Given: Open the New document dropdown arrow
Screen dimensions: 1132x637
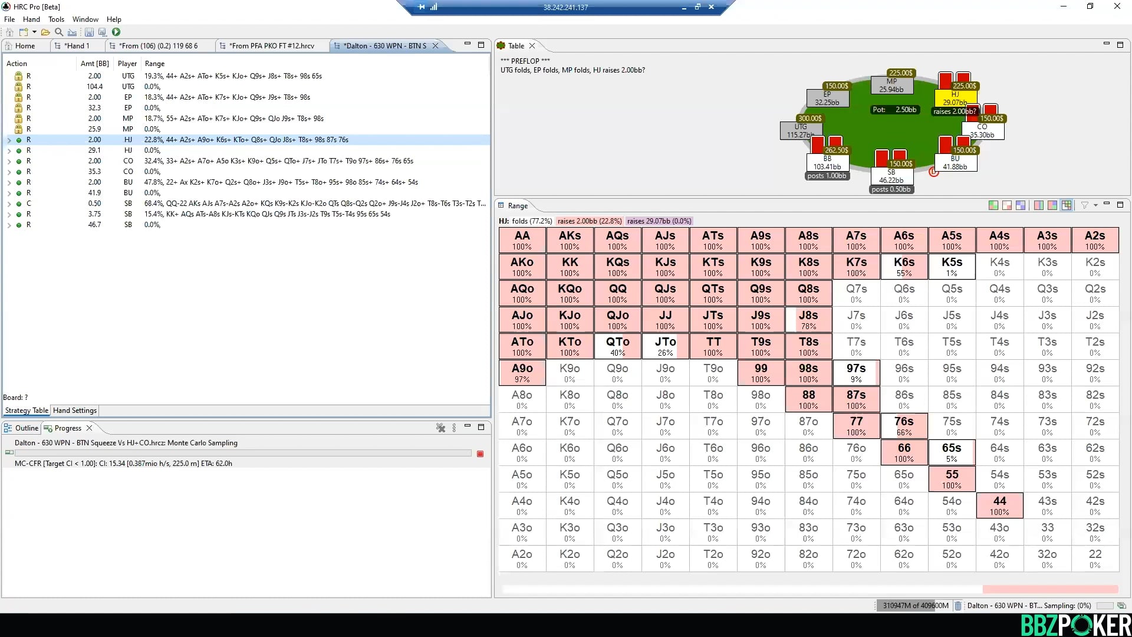Looking at the screenshot, I should (x=34, y=32).
